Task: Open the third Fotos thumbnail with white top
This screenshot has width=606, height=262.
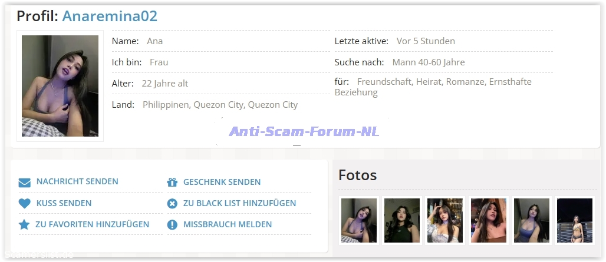Action: click(x=445, y=220)
